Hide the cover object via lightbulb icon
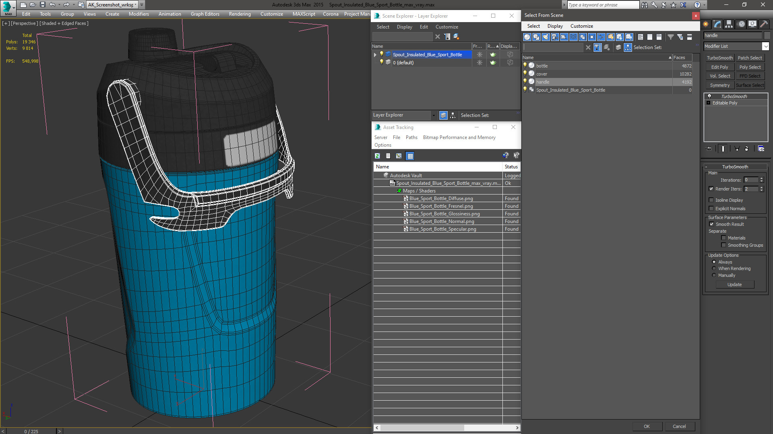Screen dimensions: 773x434 [x=525, y=74]
